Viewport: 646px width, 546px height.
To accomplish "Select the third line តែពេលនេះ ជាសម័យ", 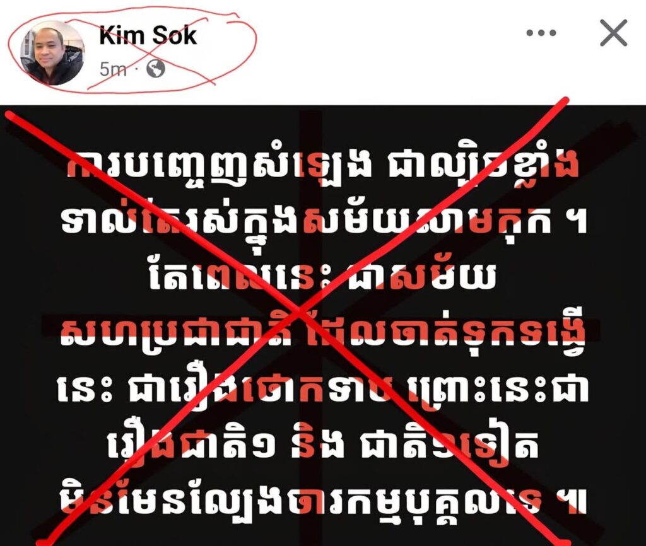I will (x=321, y=276).
